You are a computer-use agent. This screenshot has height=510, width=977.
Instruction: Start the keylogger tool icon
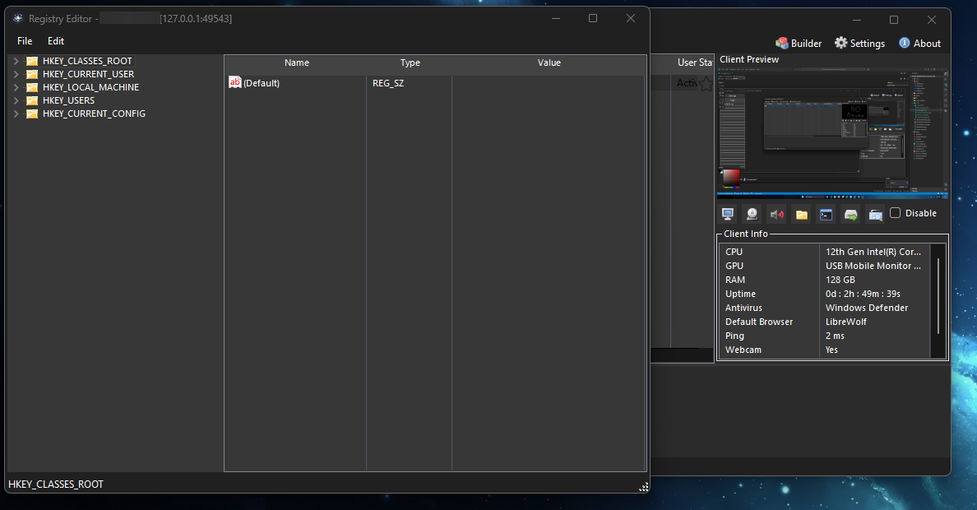[875, 213]
